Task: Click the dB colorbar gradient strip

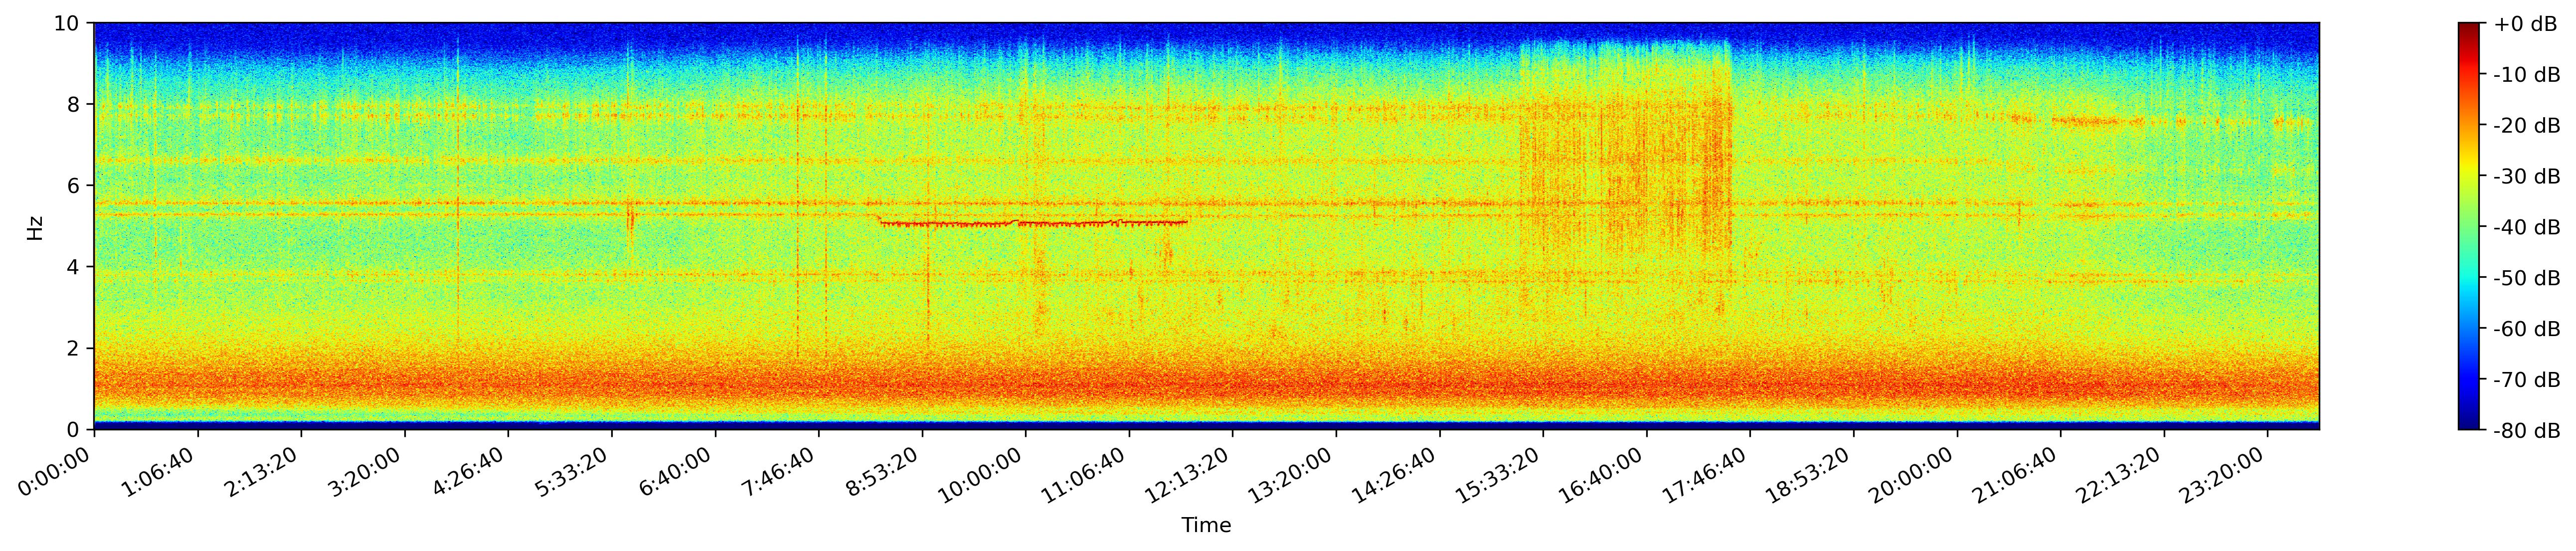Action: pyautogui.click(x=2468, y=226)
